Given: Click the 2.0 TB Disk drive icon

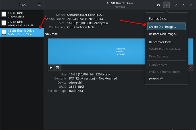Looking at the screenshot, I should [4, 23].
